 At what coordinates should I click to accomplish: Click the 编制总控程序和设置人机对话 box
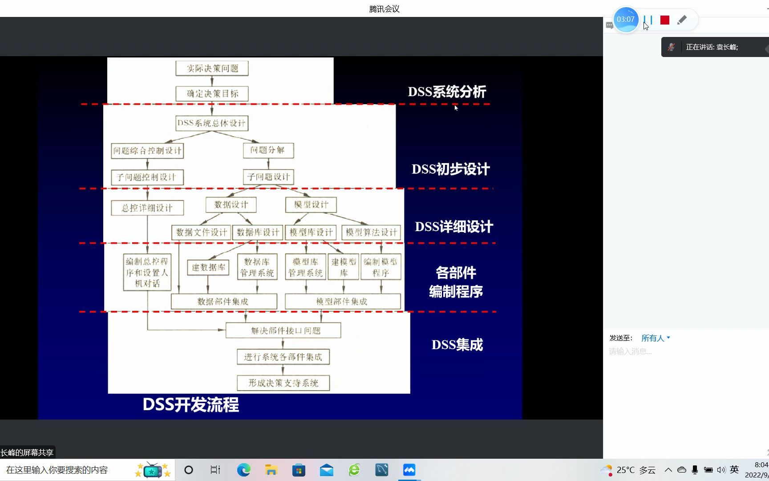tap(147, 272)
